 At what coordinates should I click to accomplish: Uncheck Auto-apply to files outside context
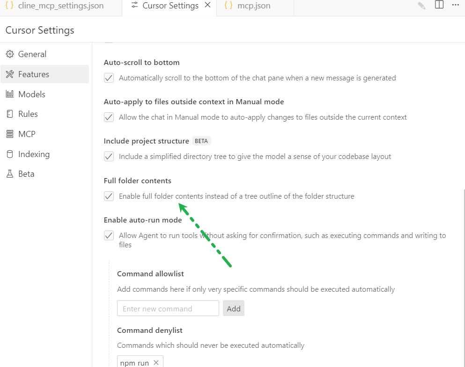(x=109, y=117)
